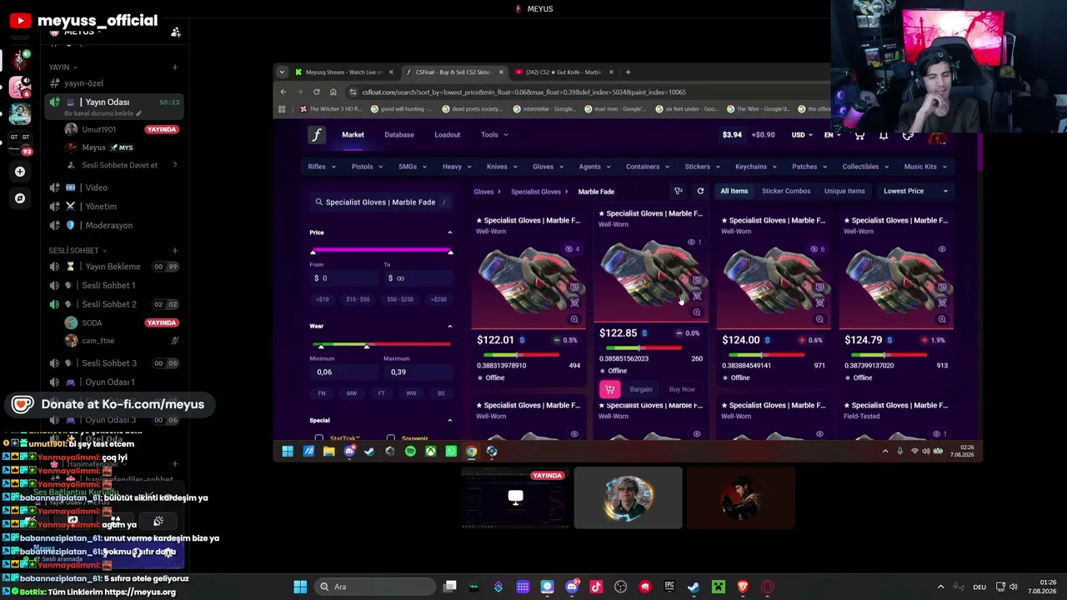The height and width of the screenshot is (600, 1067).
Task: Click Buy Now on the $122.85 gloves
Action: click(682, 389)
